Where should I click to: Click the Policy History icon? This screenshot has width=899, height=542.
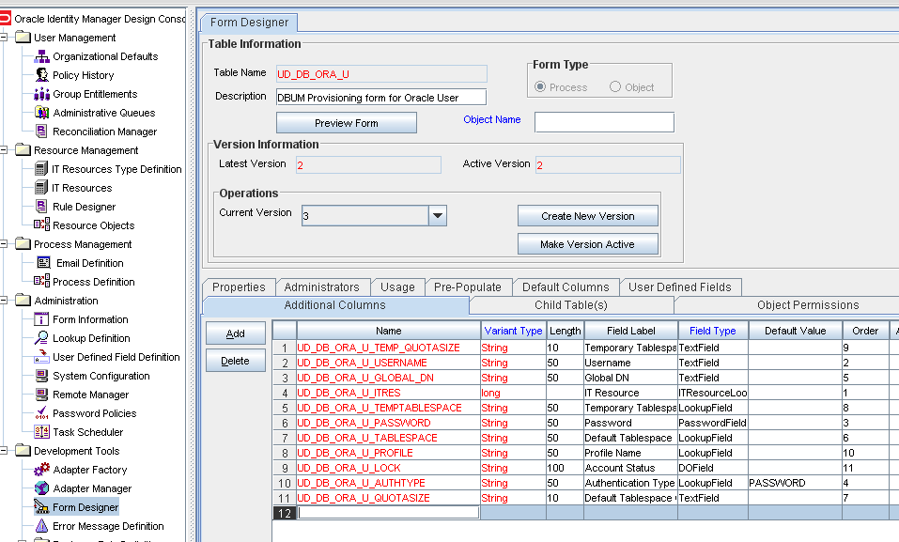[42, 75]
